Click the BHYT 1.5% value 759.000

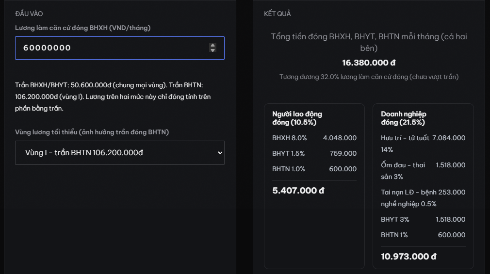click(343, 153)
